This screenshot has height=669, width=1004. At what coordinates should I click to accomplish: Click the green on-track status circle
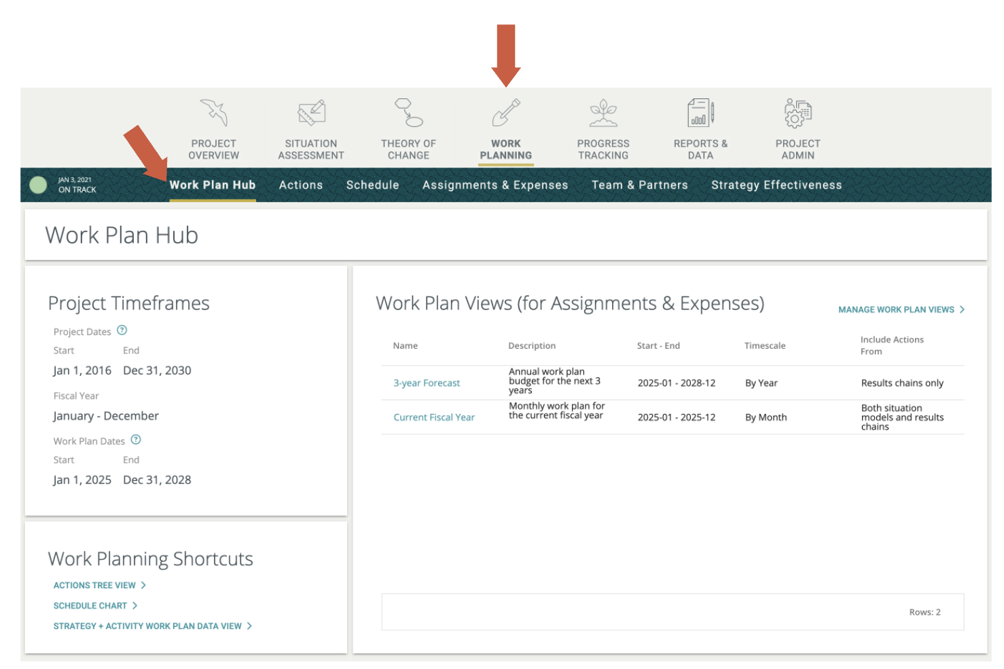pos(39,185)
